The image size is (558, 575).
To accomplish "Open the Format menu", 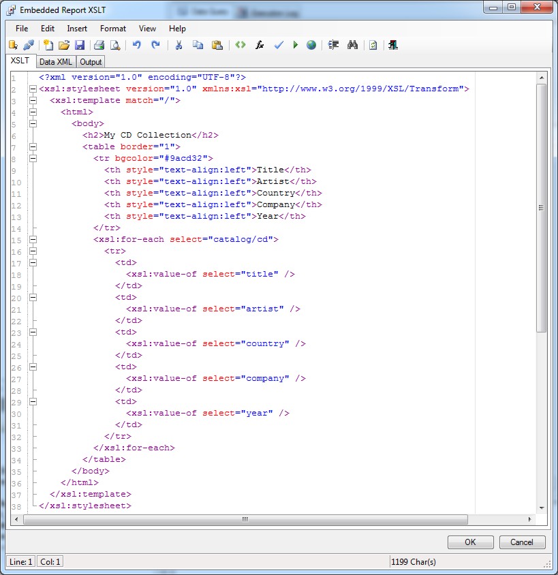I will (112, 29).
